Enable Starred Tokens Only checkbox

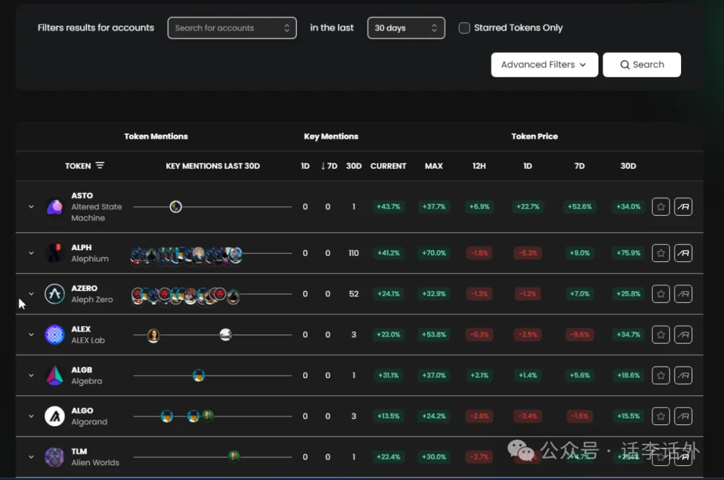click(464, 27)
